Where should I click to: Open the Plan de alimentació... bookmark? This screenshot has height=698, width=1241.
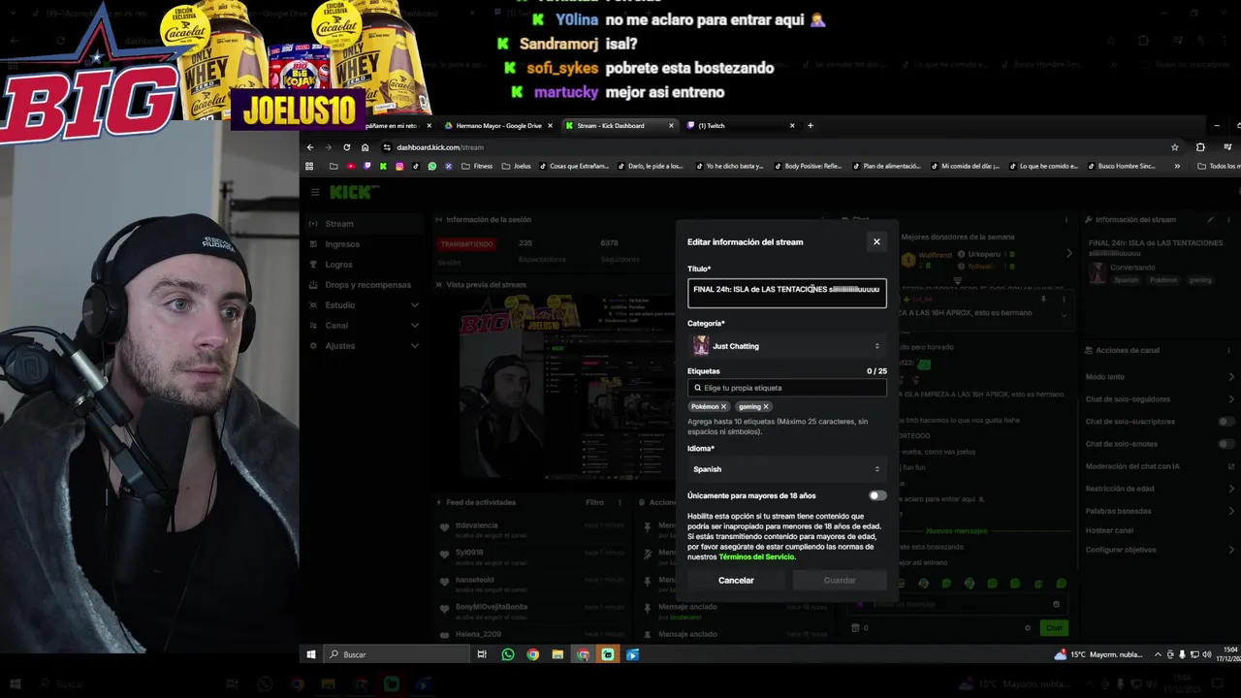pyautogui.click(x=887, y=166)
